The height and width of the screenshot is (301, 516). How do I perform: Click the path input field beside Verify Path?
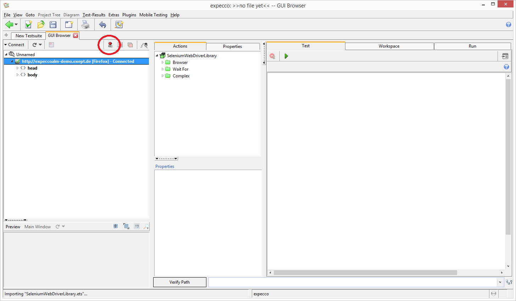pos(352,282)
